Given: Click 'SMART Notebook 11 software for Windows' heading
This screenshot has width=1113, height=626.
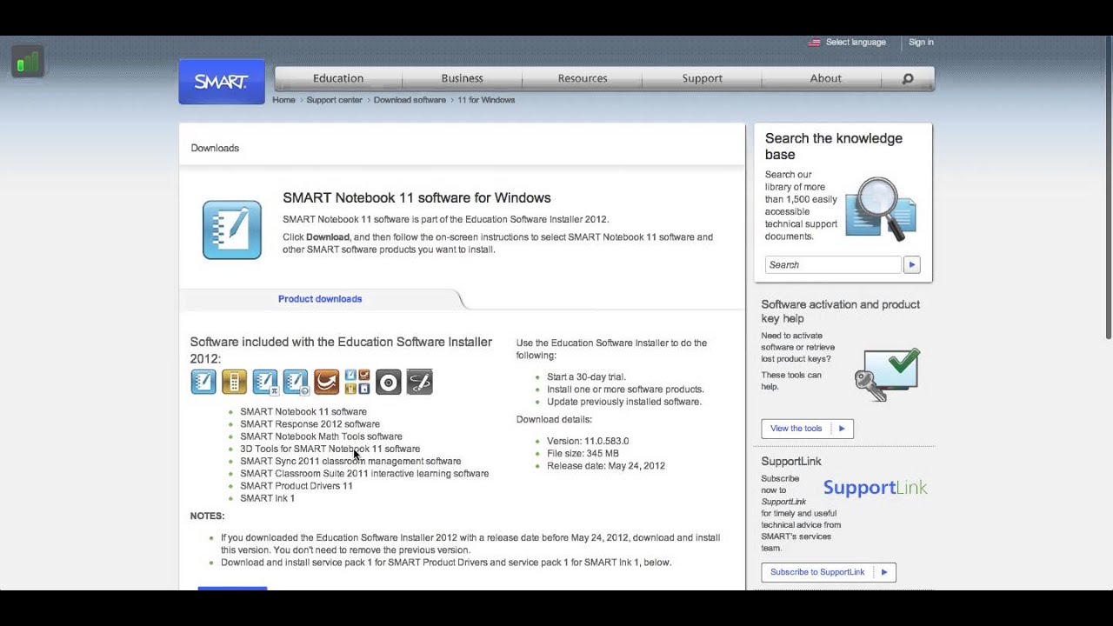Looking at the screenshot, I should (x=417, y=198).
